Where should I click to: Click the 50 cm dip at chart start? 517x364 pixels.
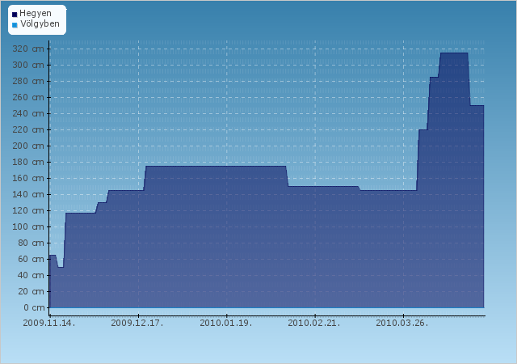pyautogui.click(x=61, y=267)
